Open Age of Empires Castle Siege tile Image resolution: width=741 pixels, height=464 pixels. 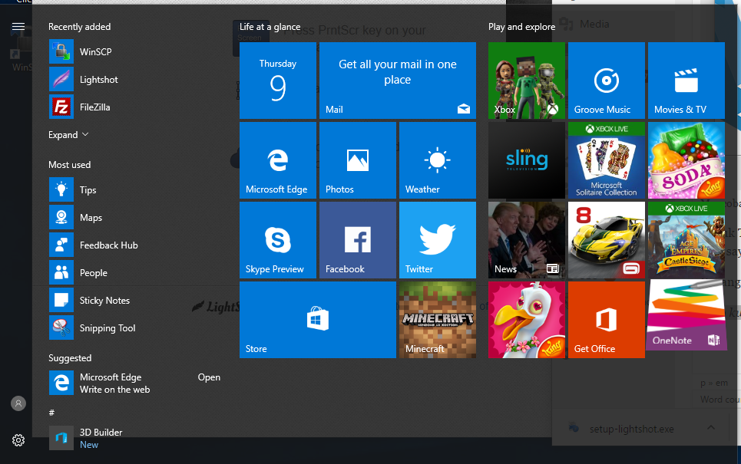point(686,240)
